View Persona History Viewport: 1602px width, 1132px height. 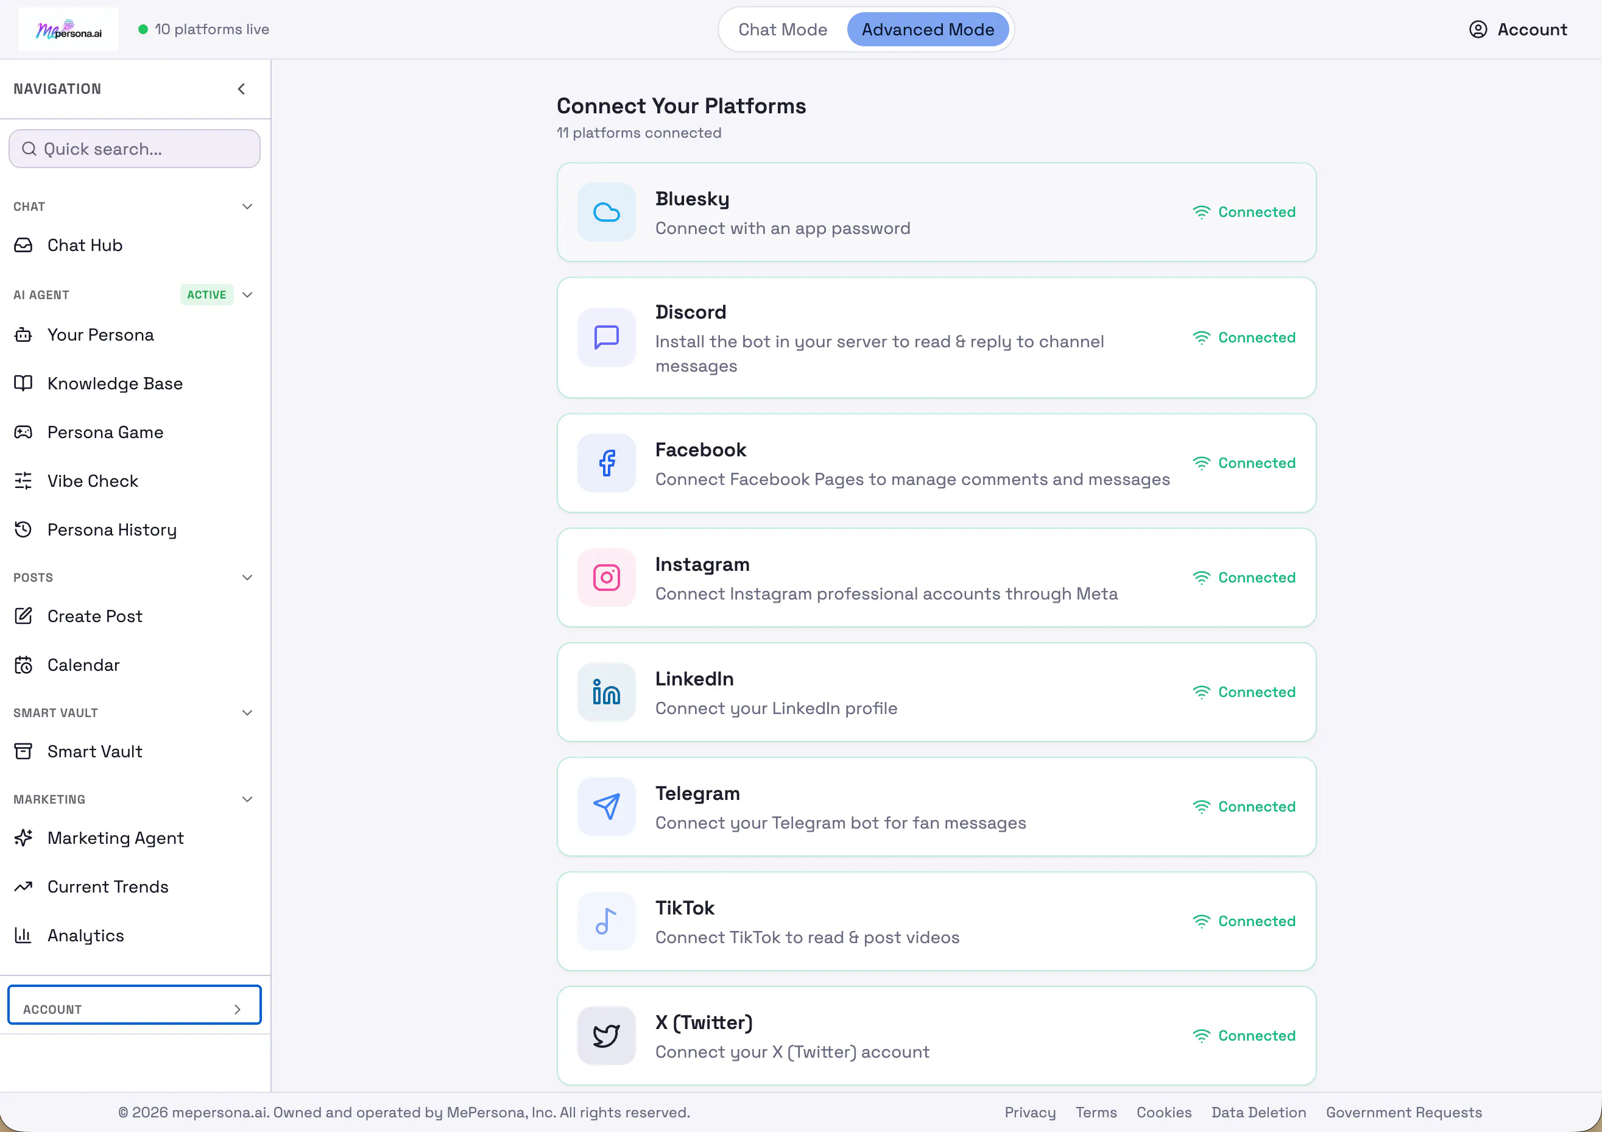pyautogui.click(x=135, y=529)
